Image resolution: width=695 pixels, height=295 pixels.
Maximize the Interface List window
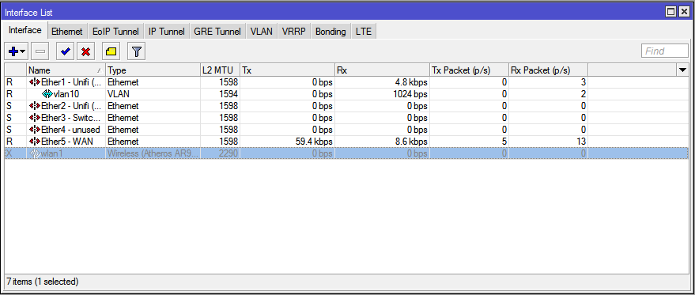coord(671,13)
